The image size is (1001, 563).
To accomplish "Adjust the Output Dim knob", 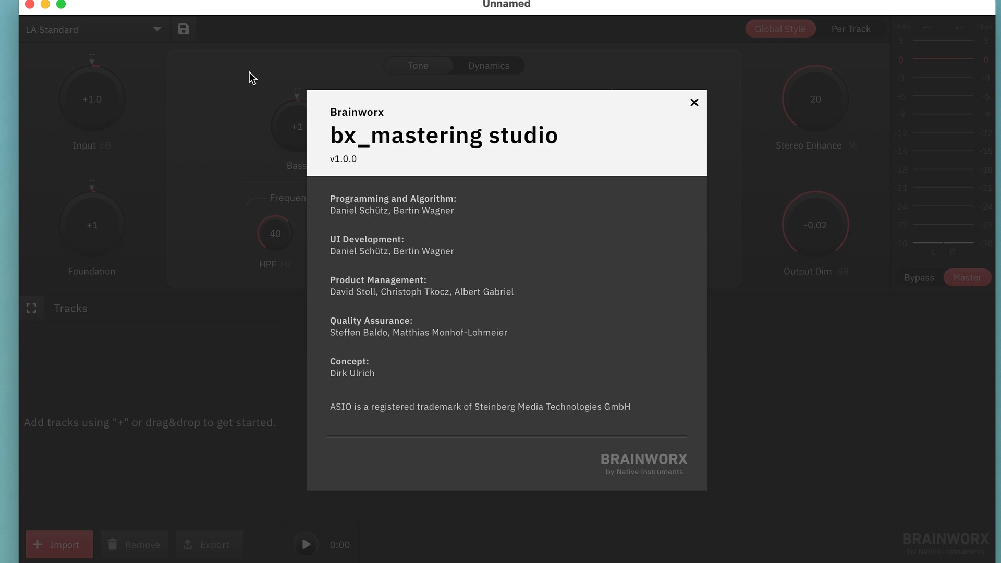I will [x=815, y=225].
